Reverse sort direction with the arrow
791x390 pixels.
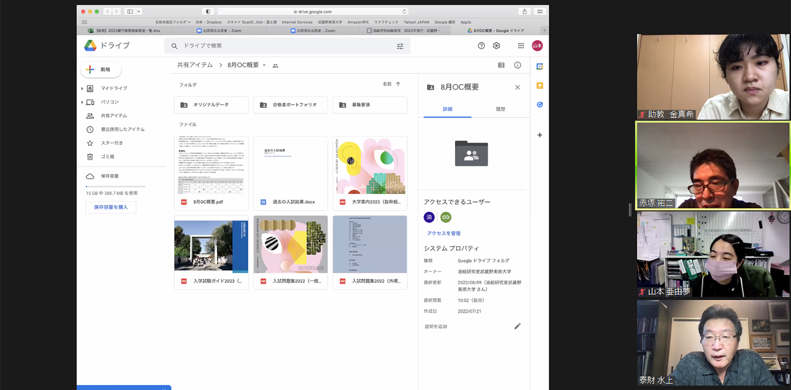[x=398, y=84]
